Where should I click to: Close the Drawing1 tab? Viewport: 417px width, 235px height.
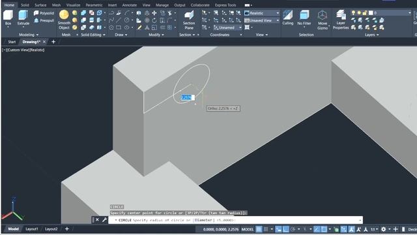point(44,42)
